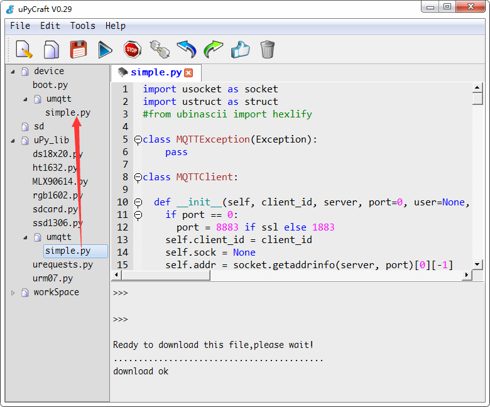Image resolution: width=490 pixels, height=407 pixels.
Task: Select rgb1602.py in uPy_lib
Action: pos(58,195)
